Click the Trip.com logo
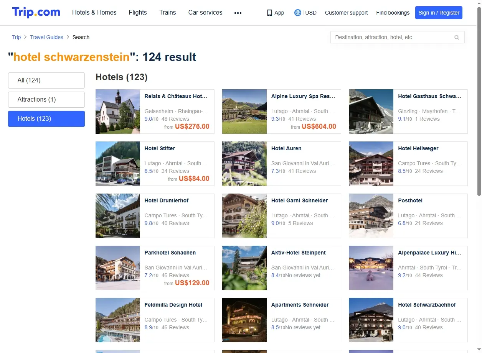This screenshot has height=353, width=482. (36, 12)
